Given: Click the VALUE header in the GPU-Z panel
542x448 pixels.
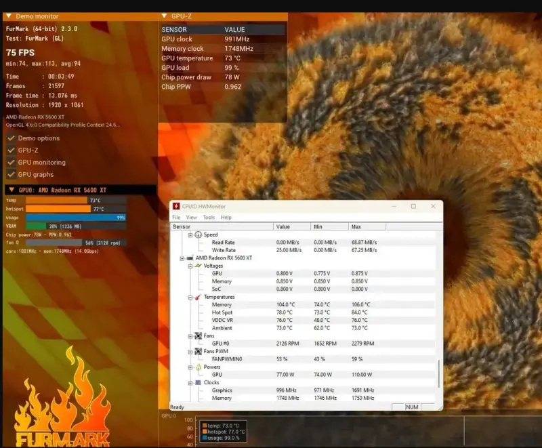Looking at the screenshot, I should pyautogui.click(x=234, y=30).
